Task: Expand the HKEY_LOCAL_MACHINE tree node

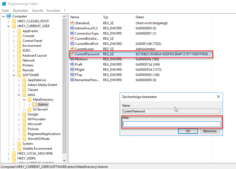Action: (8, 153)
